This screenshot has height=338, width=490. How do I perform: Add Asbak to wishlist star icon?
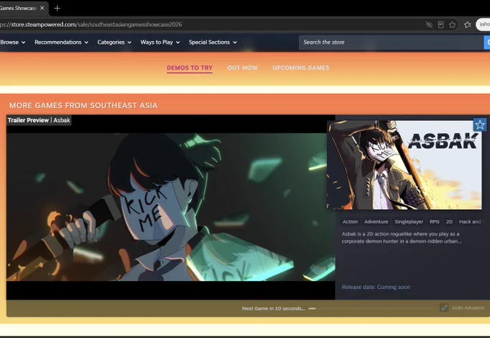coord(480,125)
